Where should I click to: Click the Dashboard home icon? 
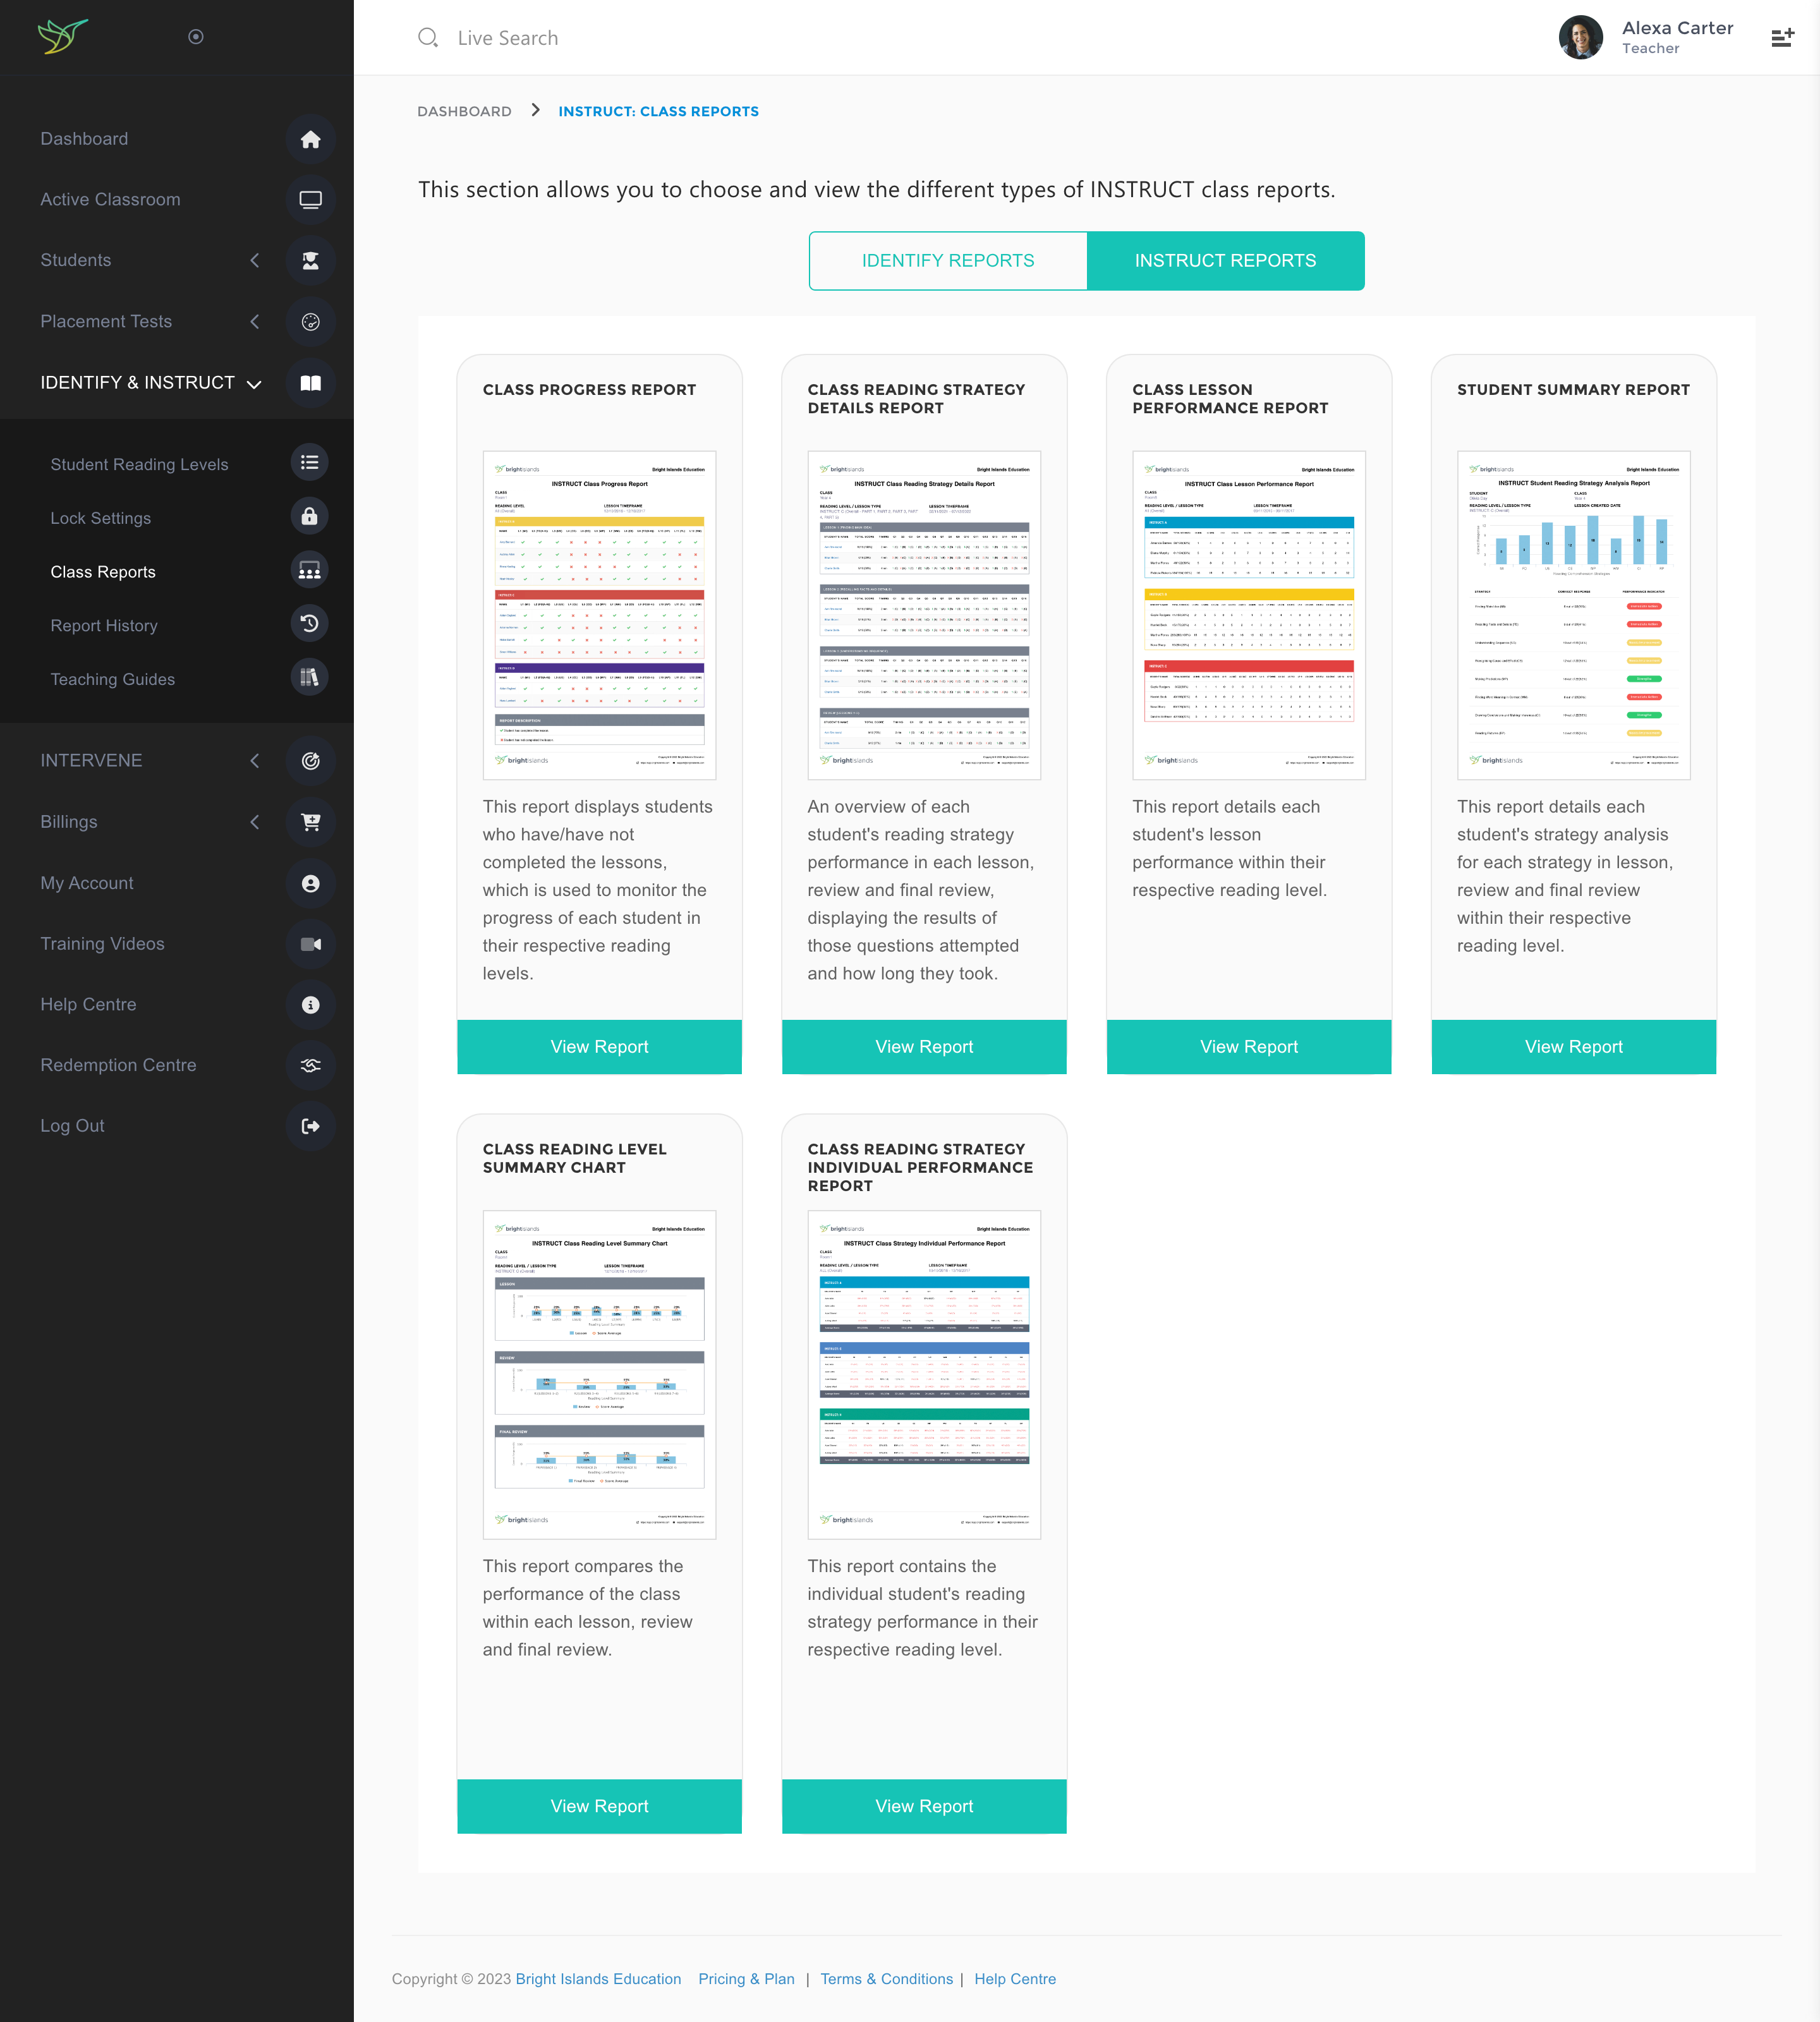[x=310, y=139]
